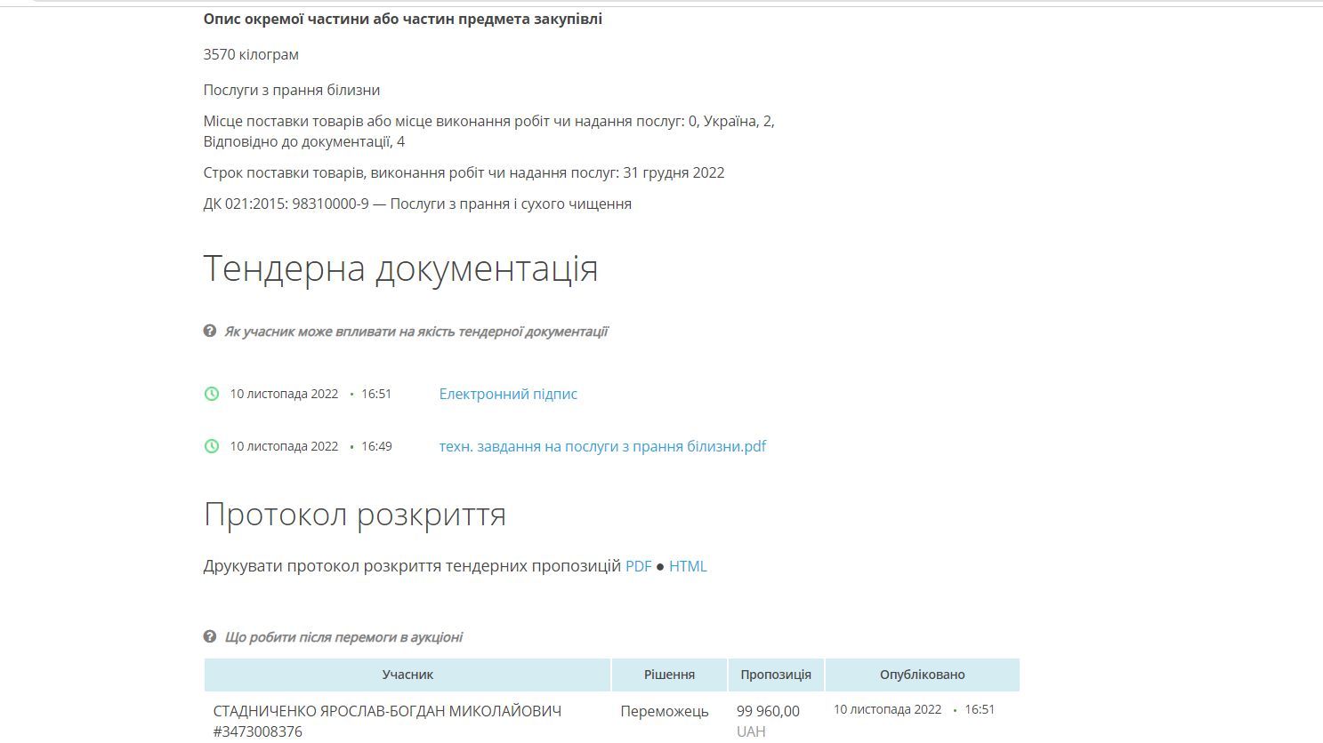
Task: Click the Учасник column header
Action: point(407,675)
